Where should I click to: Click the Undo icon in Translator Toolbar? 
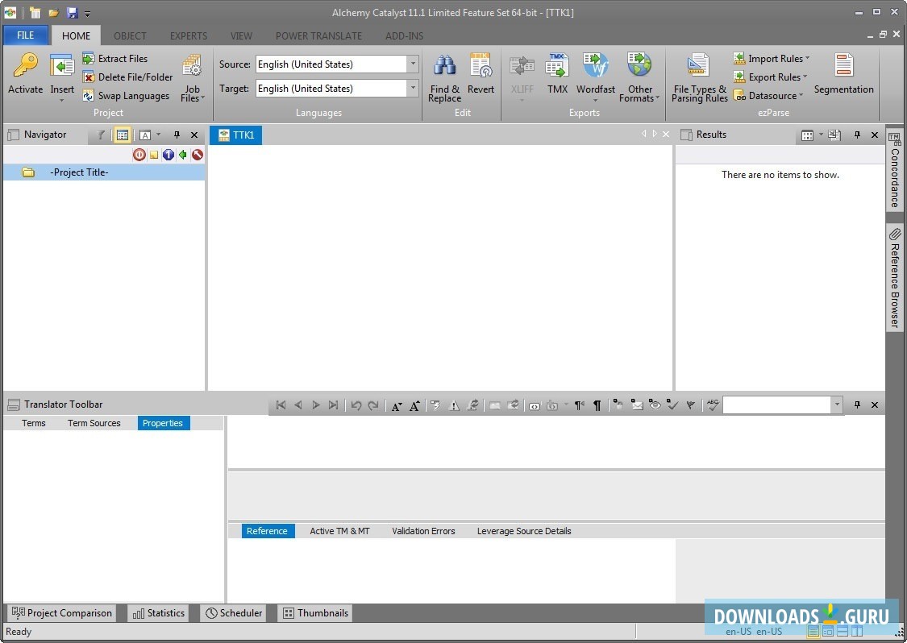356,405
